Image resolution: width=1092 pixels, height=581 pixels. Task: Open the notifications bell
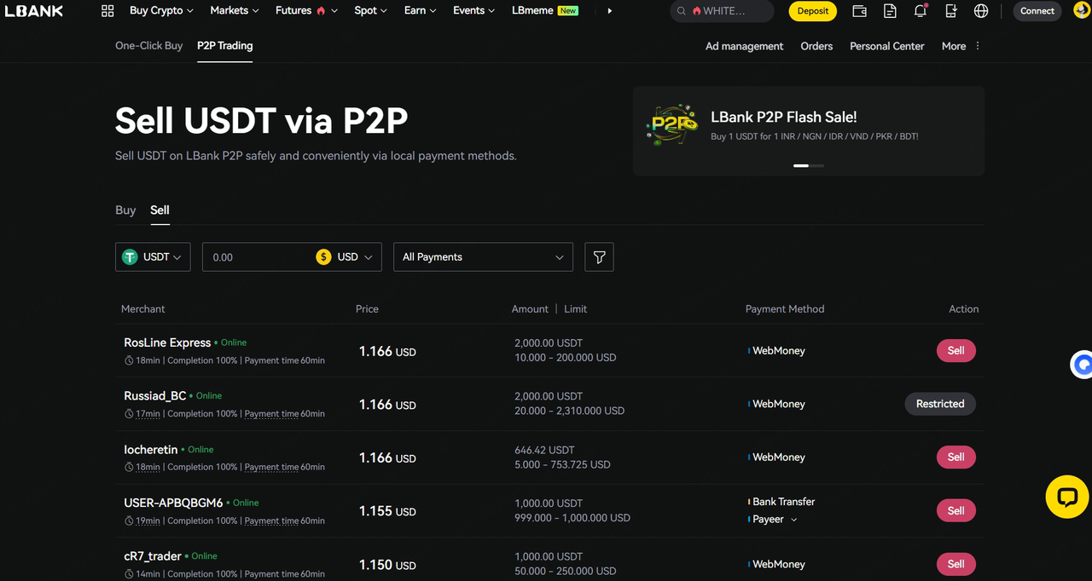pos(921,11)
